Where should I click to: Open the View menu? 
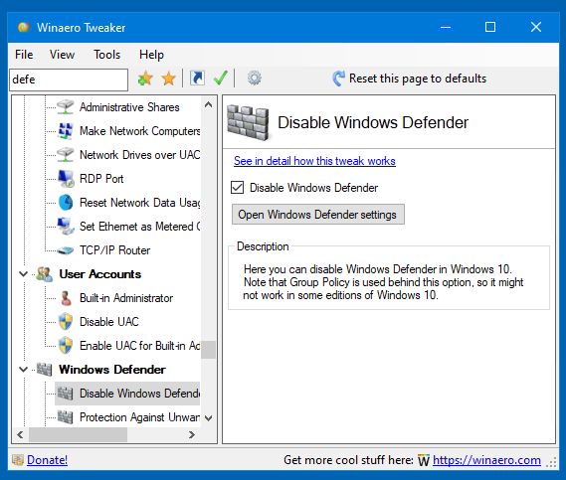coord(62,55)
